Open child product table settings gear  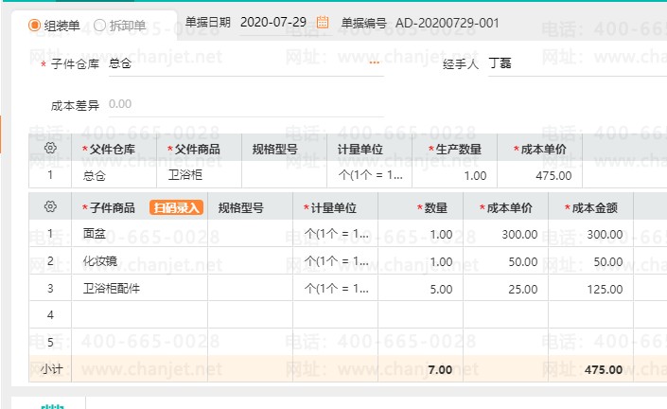click(x=50, y=207)
